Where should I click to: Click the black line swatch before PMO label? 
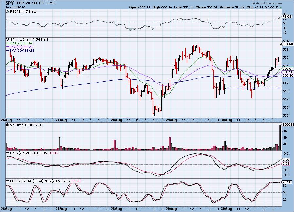(8, 153)
